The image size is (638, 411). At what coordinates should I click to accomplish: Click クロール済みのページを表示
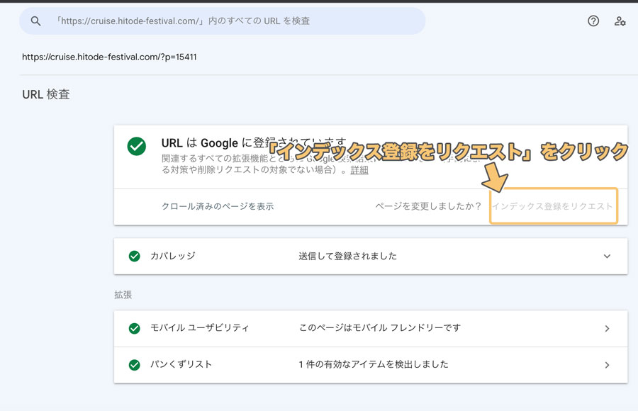[218, 206]
